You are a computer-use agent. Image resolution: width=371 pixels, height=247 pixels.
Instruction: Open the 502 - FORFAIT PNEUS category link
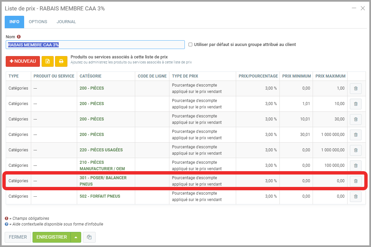[100, 196]
